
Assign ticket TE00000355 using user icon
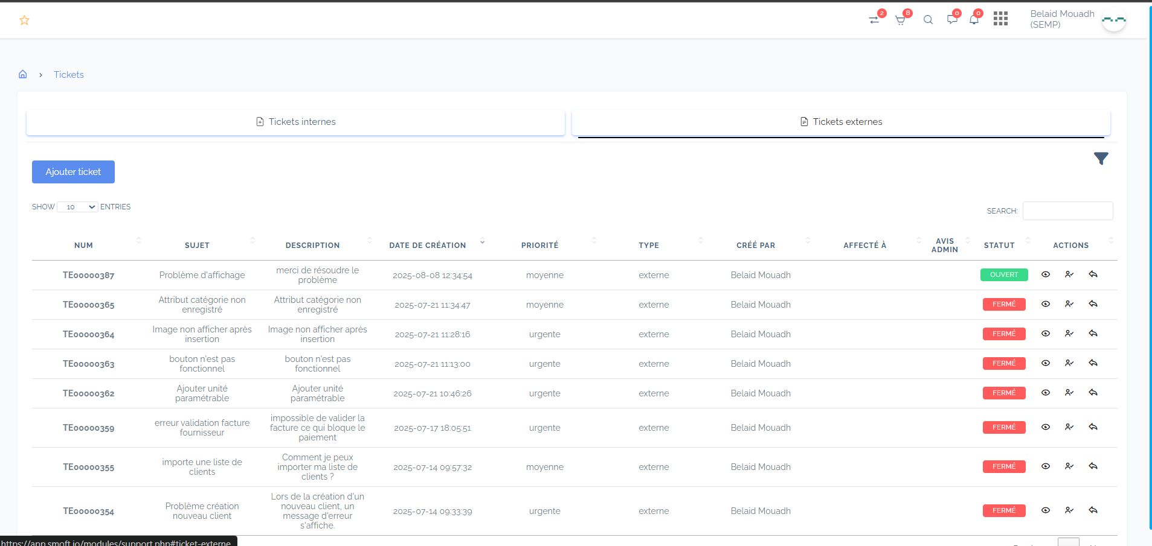(1069, 466)
